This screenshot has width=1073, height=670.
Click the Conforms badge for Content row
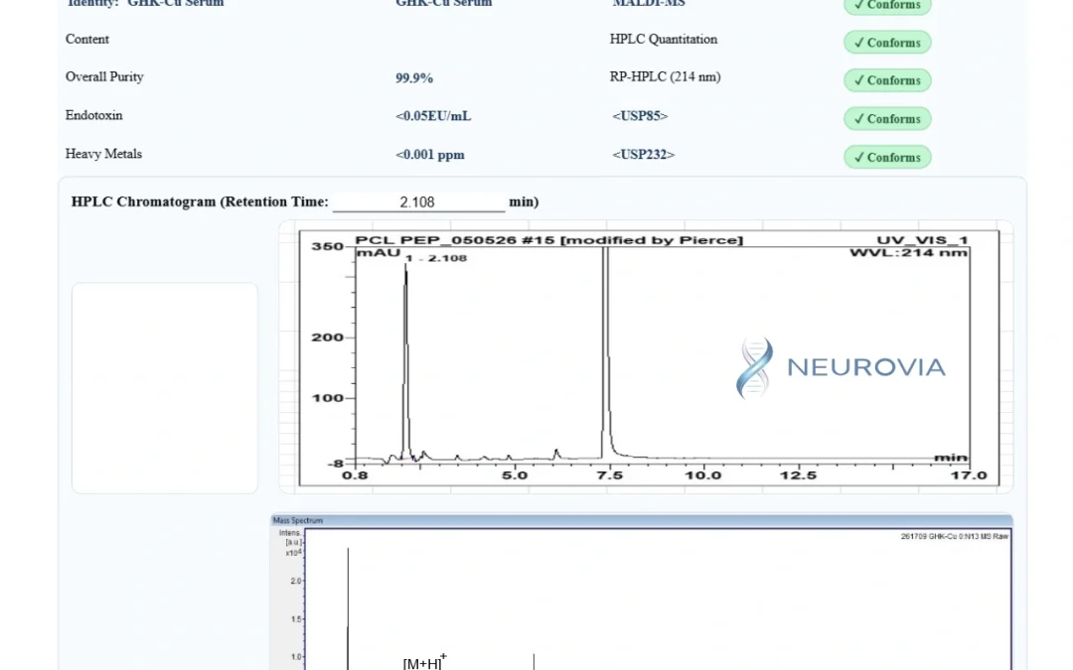tap(887, 43)
